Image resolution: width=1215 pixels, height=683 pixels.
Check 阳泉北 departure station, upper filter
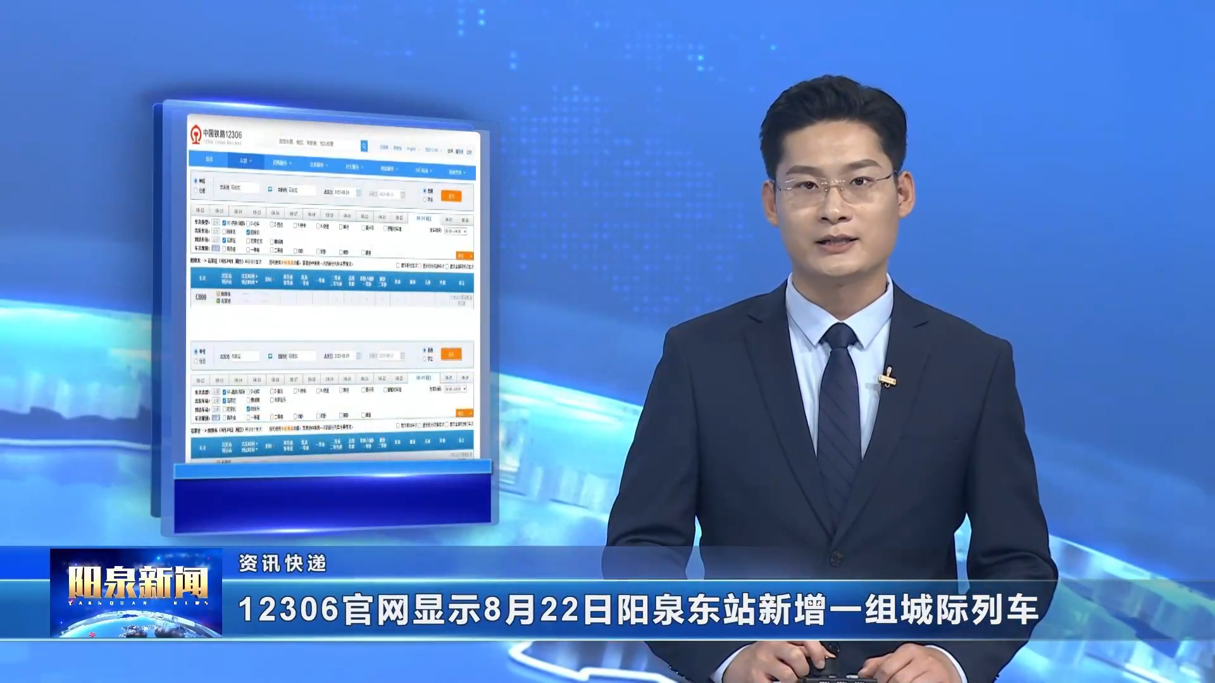(224, 231)
